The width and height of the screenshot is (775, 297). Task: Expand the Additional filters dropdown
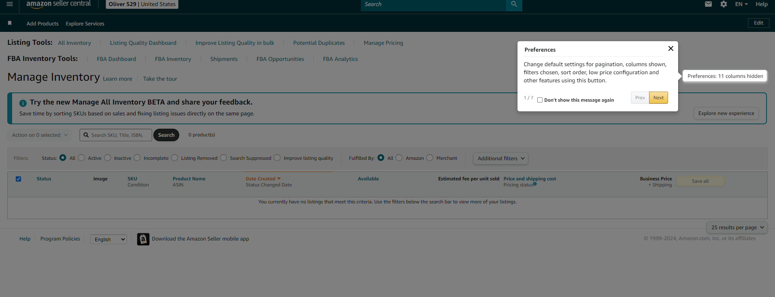pos(501,159)
